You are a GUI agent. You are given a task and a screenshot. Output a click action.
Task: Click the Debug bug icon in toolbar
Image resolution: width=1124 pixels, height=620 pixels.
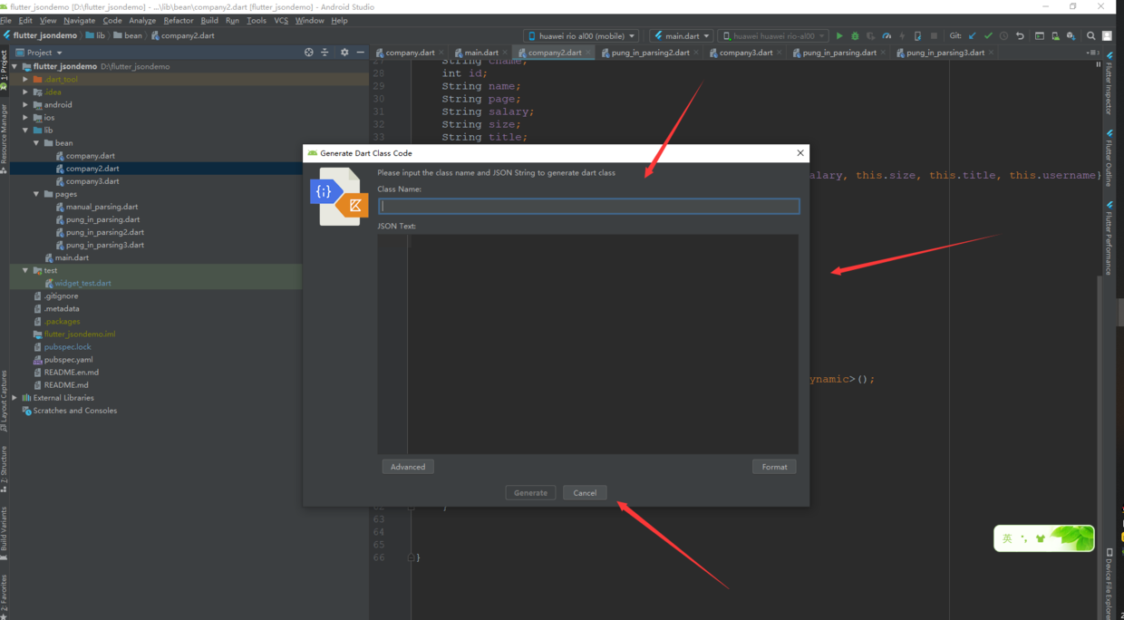coord(855,36)
